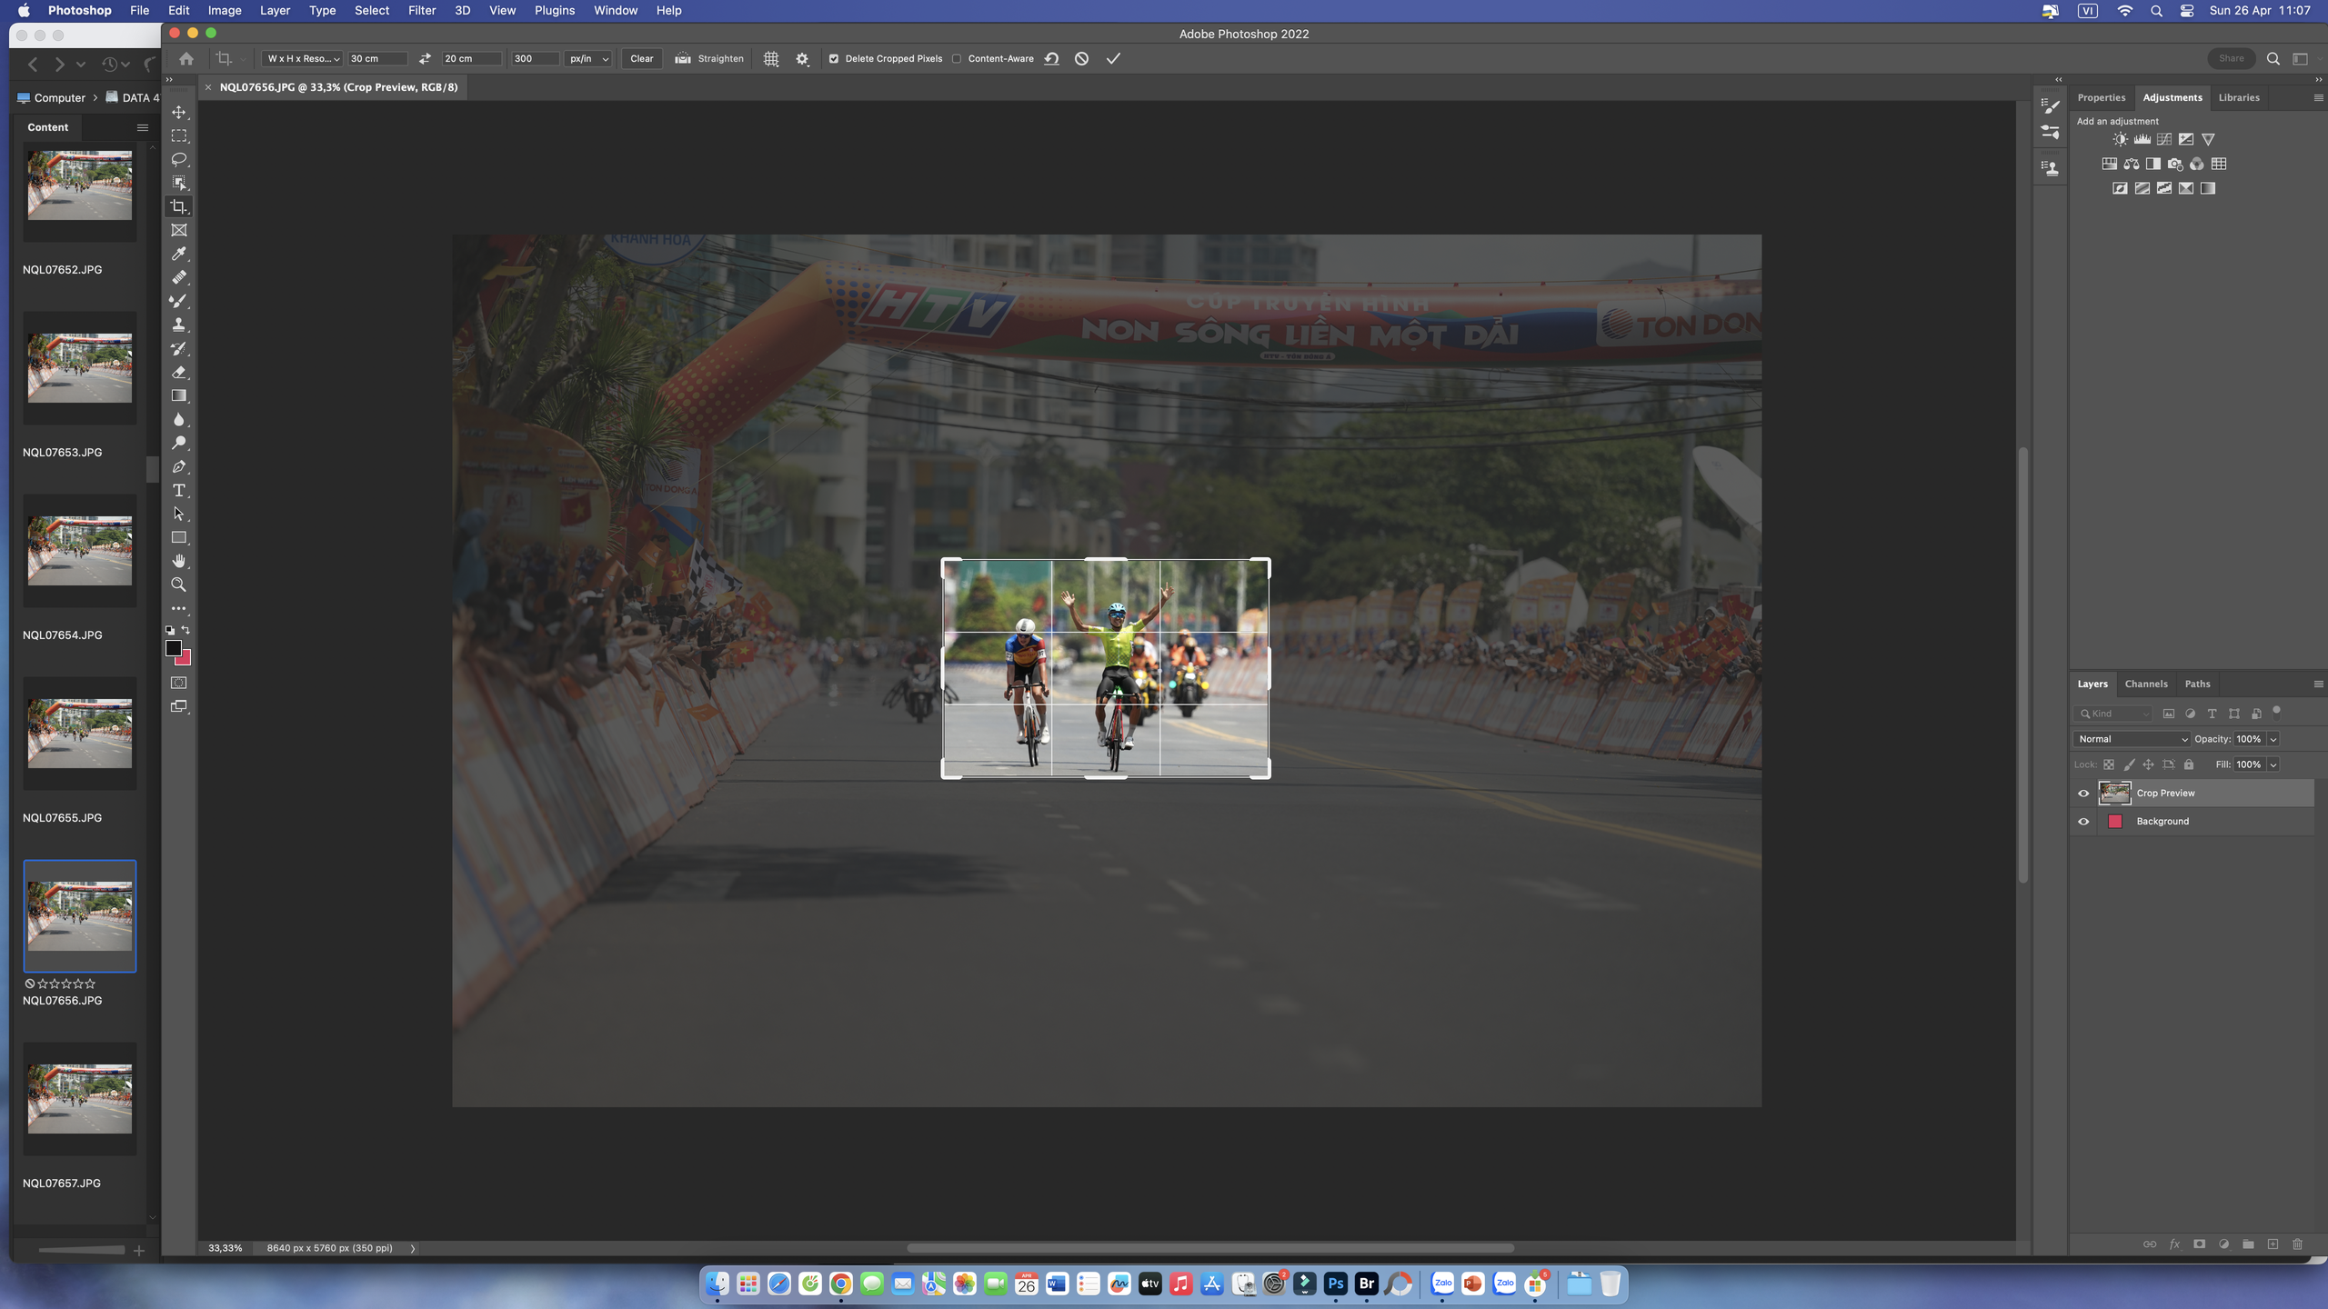The image size is (2328, 1309).
Task: Click the foreground color swatch
Action: 173,648
